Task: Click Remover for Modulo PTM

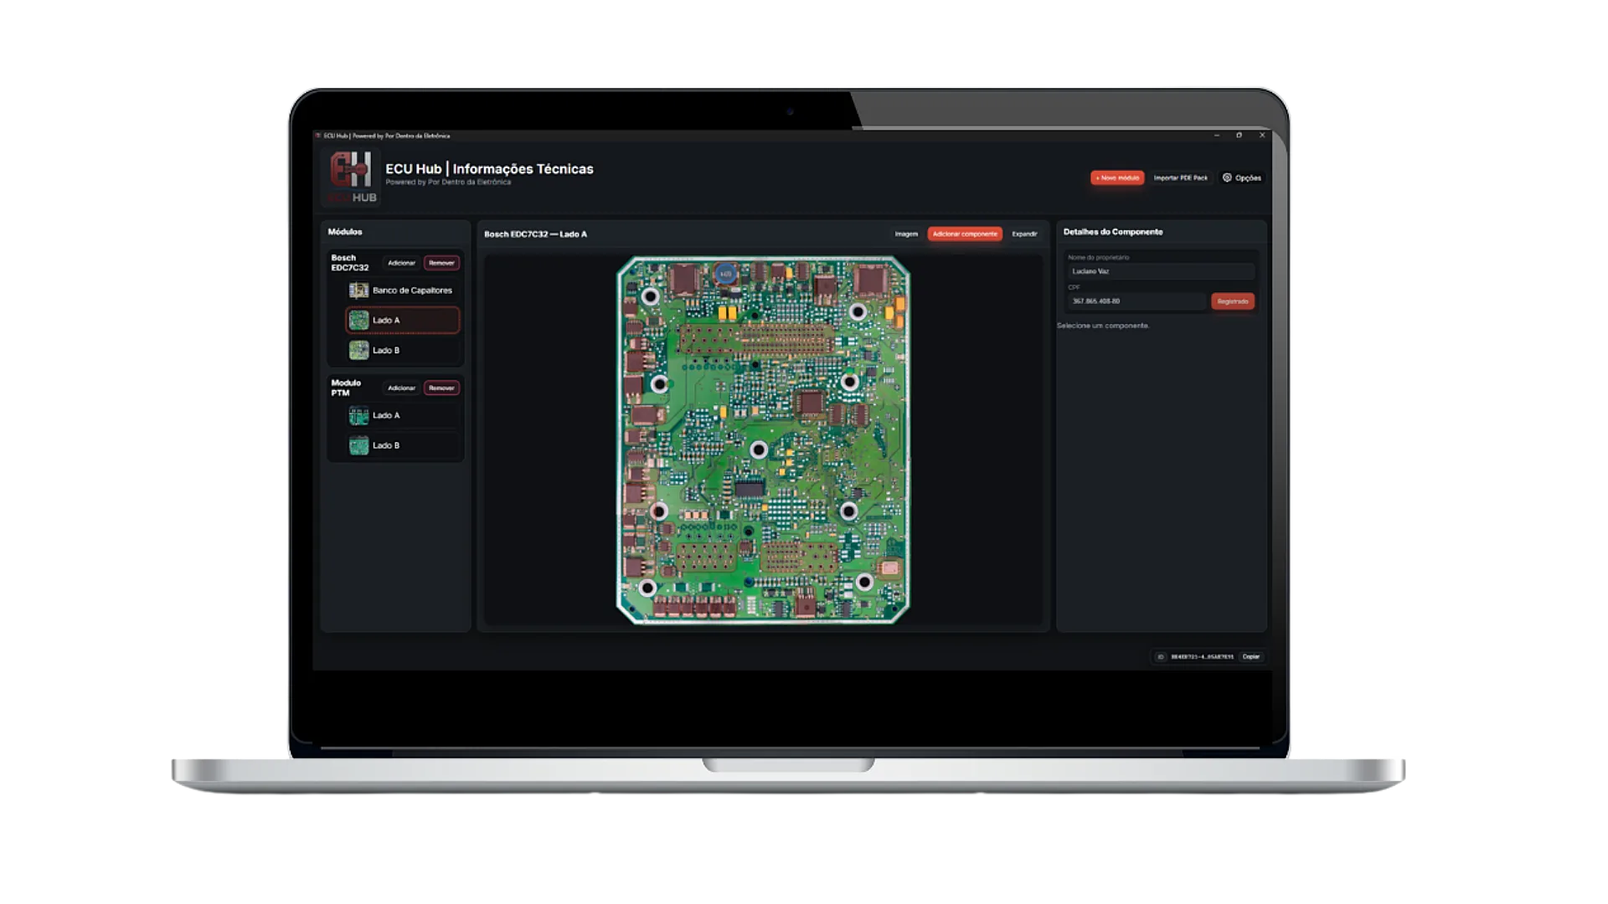Action: tap(441, 388)
